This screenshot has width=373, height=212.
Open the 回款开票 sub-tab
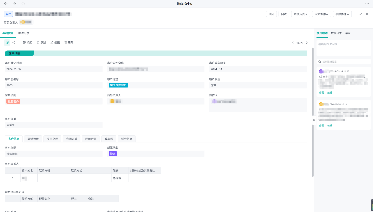point(91,139)
